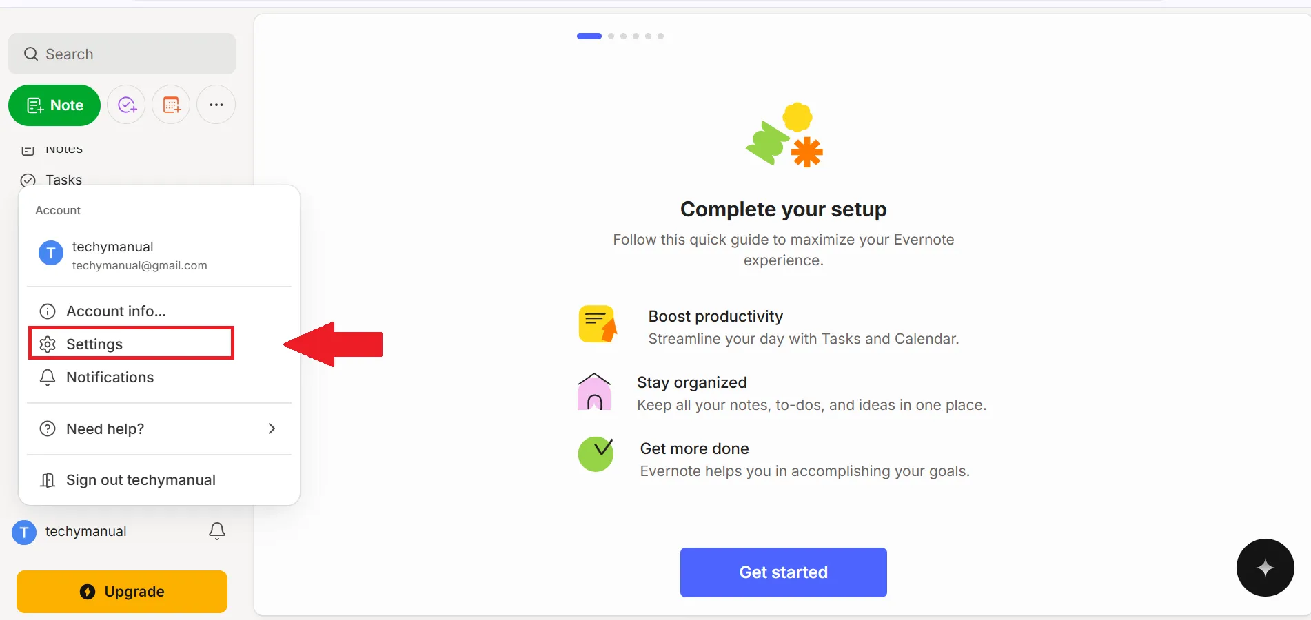Screen dimensions: 1311x620
Task: Create a new task with the purple checkmark icon
Action: tap(126, 105)
